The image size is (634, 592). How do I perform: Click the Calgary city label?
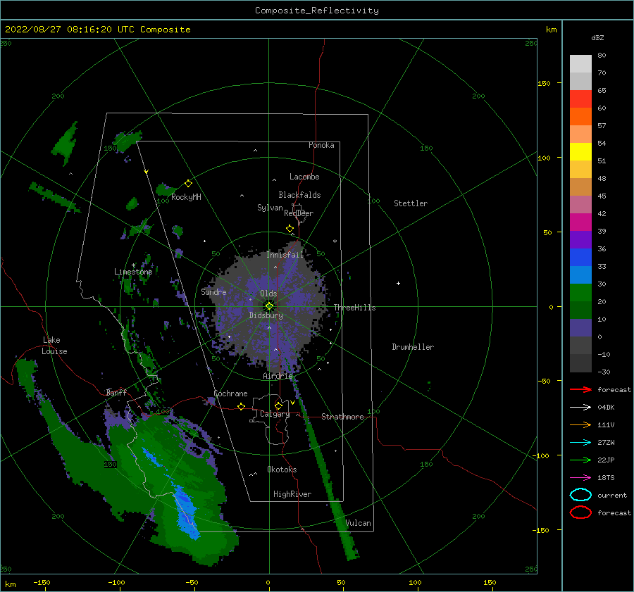[x=275, y=414]
